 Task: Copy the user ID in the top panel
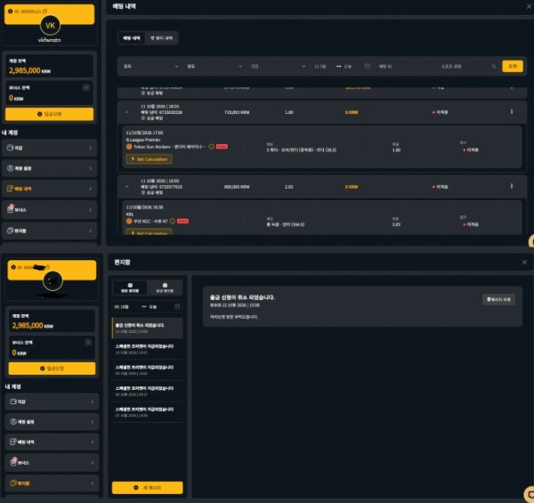pos(45,12)
